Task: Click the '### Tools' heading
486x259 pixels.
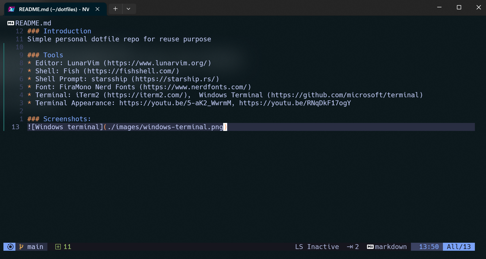Action: [x=45, y=55]
